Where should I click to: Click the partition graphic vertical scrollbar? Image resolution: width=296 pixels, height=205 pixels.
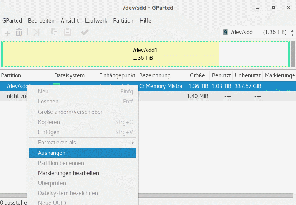pos(293,54)
